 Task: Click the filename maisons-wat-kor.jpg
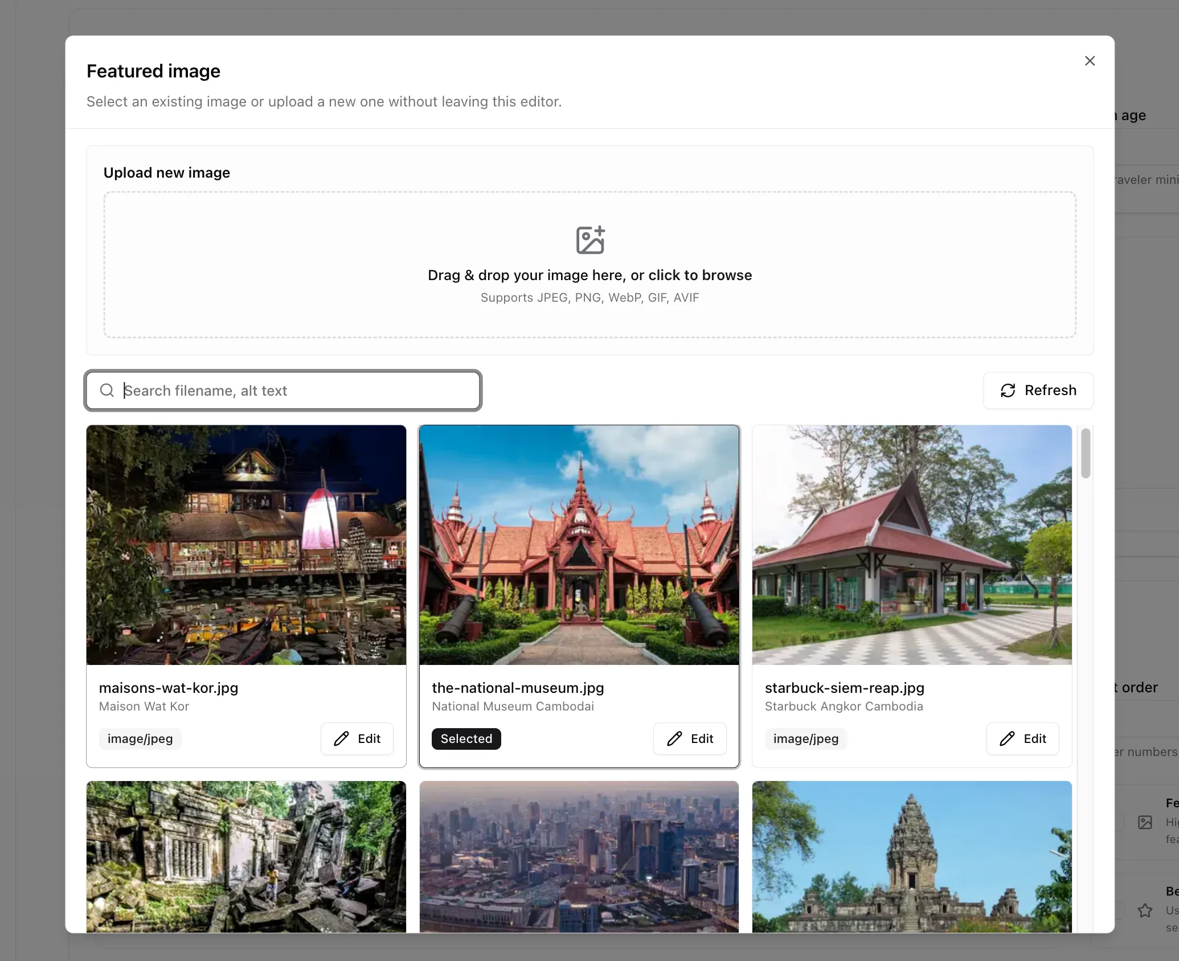[x=169, y=688]
